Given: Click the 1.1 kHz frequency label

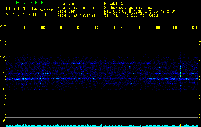Looking at the screenshot, I should tap(3, 42).
